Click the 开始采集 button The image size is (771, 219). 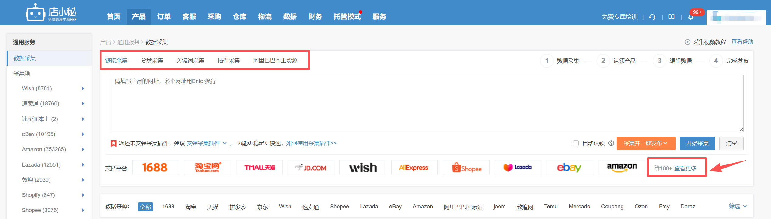697,143
